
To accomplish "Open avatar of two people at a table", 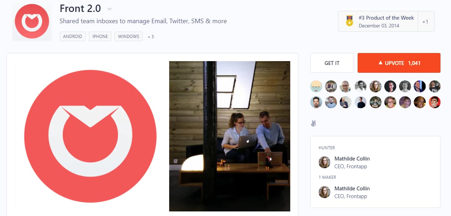I will click(331, 86).
